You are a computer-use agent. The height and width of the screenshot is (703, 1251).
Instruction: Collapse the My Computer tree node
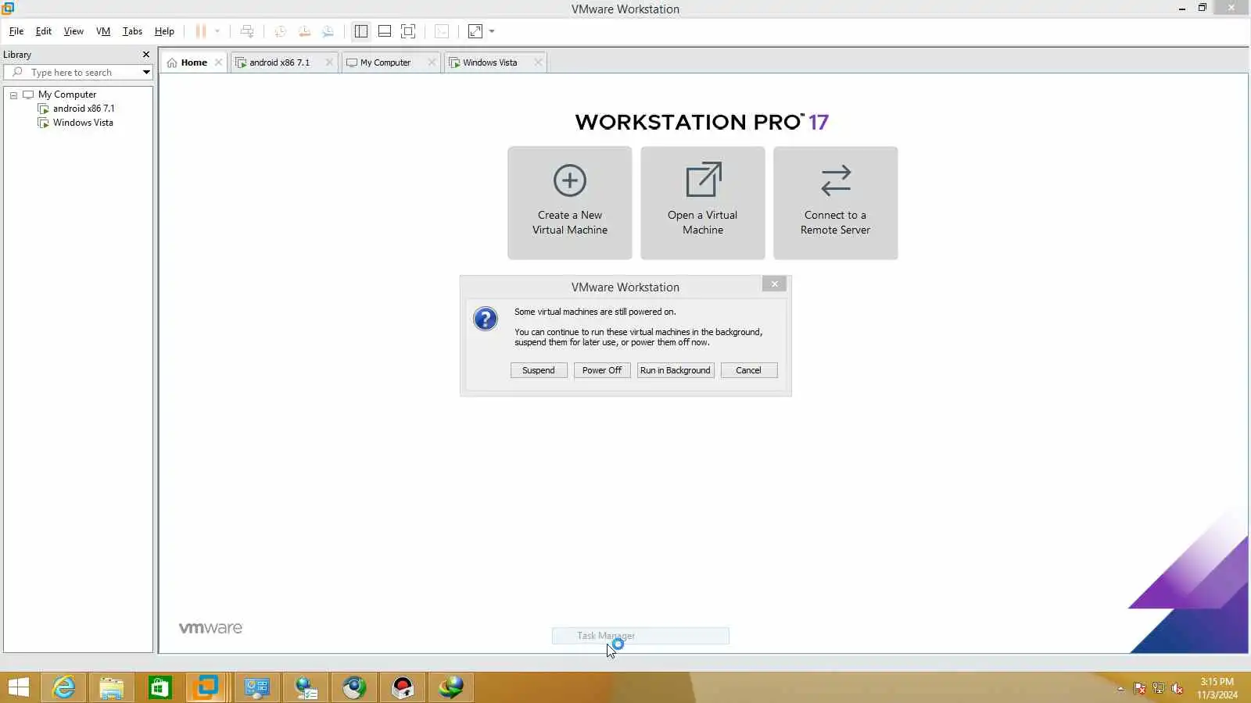13,95
